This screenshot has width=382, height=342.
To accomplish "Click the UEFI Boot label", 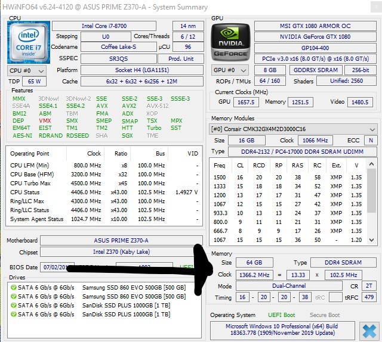I will pyautogui.click(x=281, y=315).
